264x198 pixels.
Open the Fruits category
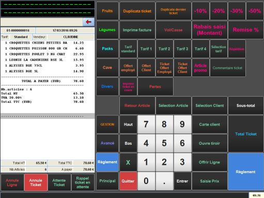(x=107, y=11)
